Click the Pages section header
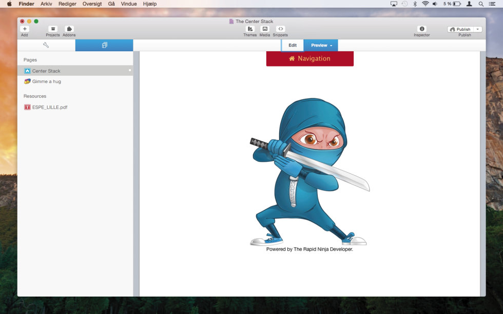503x314 pixels. [x=30, y=60]
